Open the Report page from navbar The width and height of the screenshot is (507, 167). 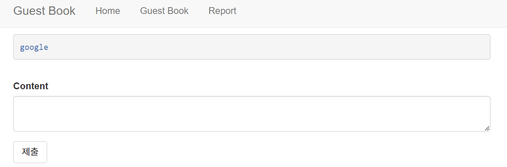pyautogui.click(x=222, y=11)
